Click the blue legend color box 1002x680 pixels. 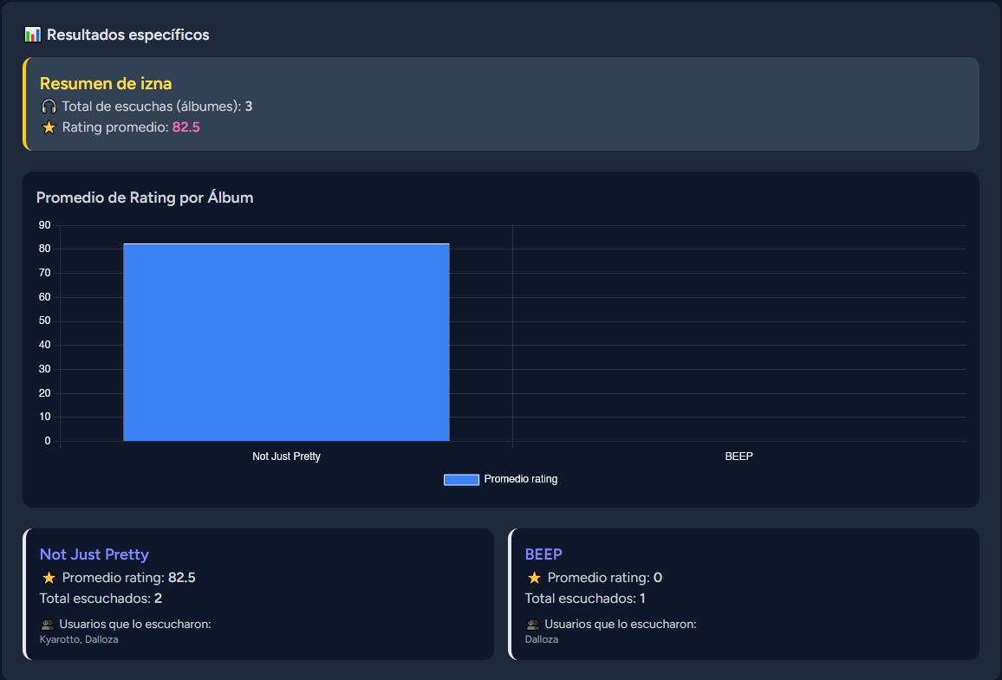click(x=461, y=479)
